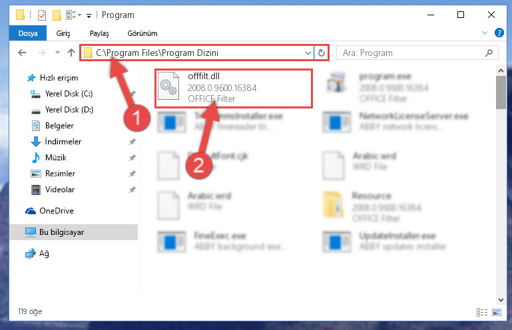Open the Dosya tab
The height and width of the screenshot is (330, 512).
tap(28, 33)
